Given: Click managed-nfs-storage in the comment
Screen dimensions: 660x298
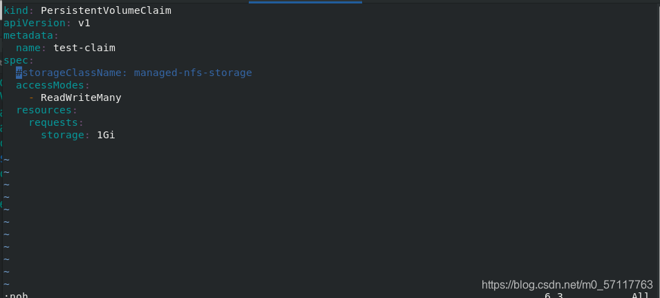Looking at the screenshot, I should point(193,73).
